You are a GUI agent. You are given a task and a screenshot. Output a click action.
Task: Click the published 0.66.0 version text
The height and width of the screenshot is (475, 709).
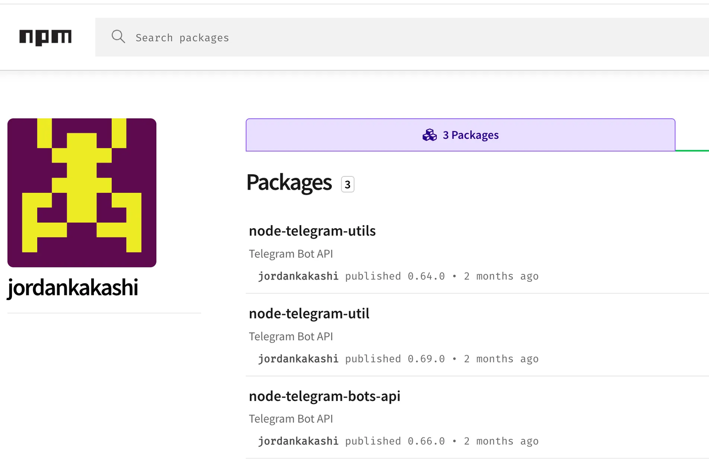[395, 441]
